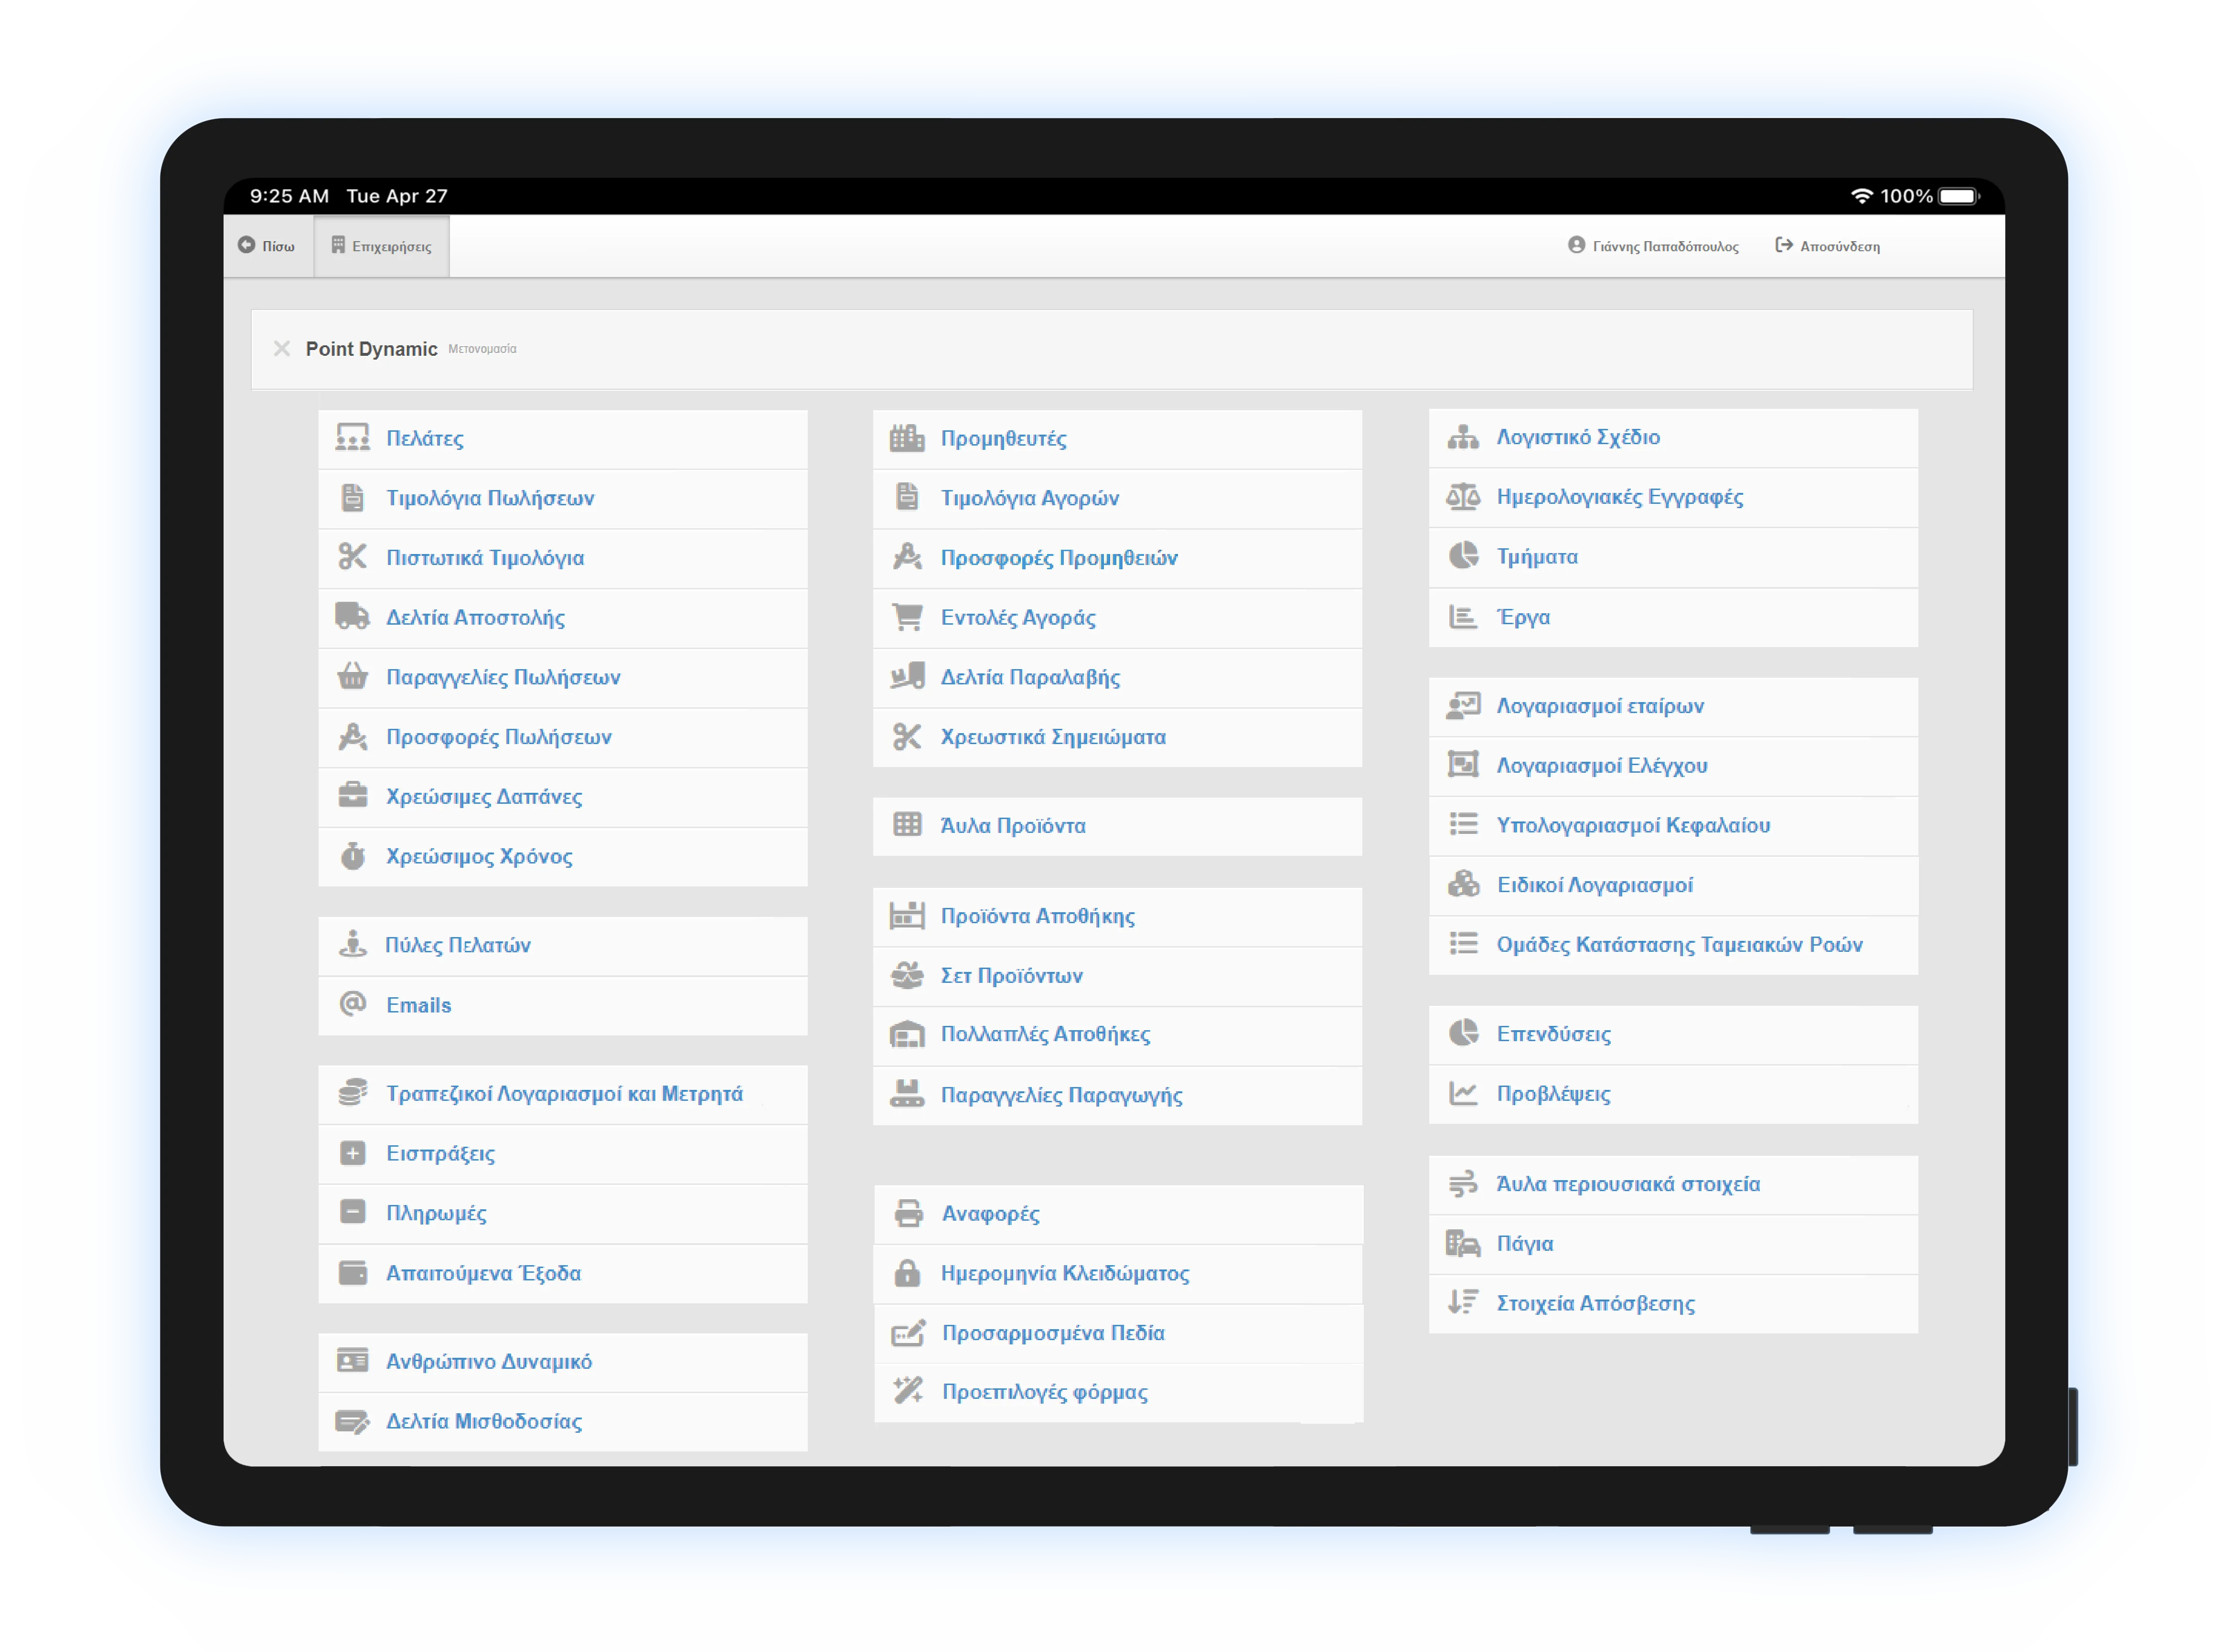Click the shopping cart icon for Εντολές Αγοράς
The image size is (2237, 1652).
[x=907, y=617]
